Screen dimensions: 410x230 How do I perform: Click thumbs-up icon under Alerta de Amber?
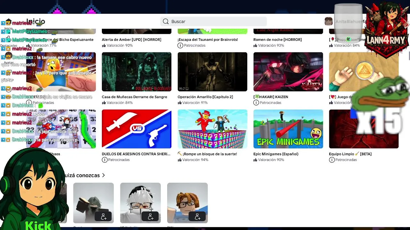tap(104, 45)
